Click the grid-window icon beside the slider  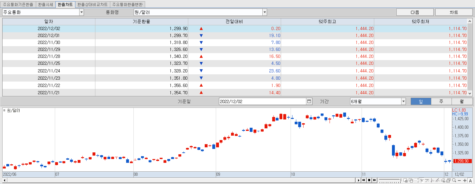pyautogui.click(x=405, y=180)
